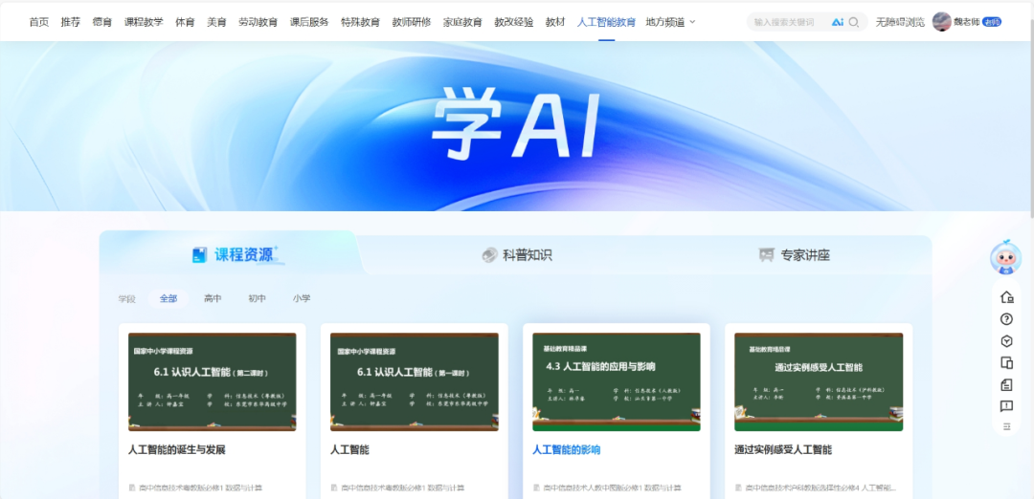The height and width of the screenshot is (499, 1034).
Task: Open the AI search icon in search box
Action: point(838,22)
